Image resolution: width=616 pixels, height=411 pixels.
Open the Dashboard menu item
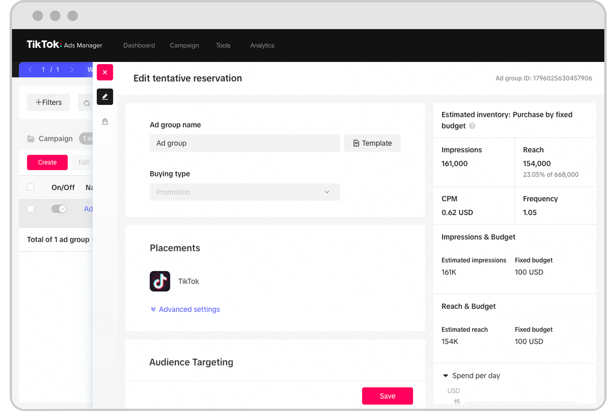pyautogui.click(x=139, y=45)
